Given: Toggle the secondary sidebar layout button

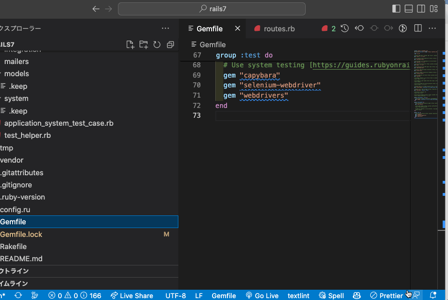Looking at the screenshot, I should pos(421,8).
